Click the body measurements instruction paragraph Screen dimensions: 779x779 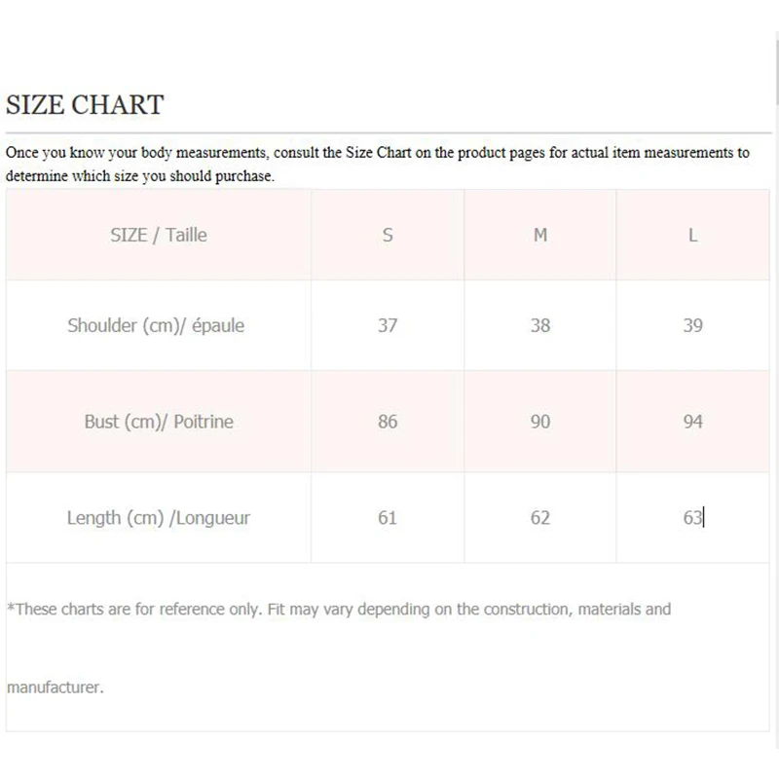tap(378, 164)
